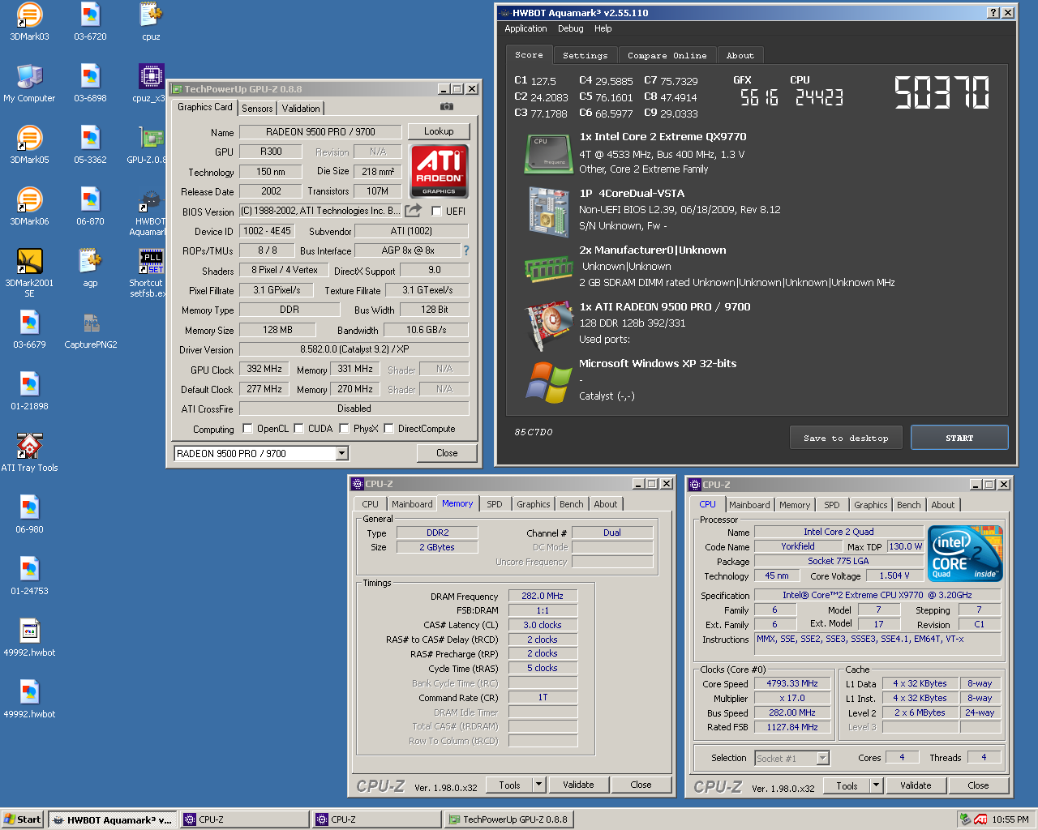Click the Windows Start button
1038x830 pixels.
22,819
